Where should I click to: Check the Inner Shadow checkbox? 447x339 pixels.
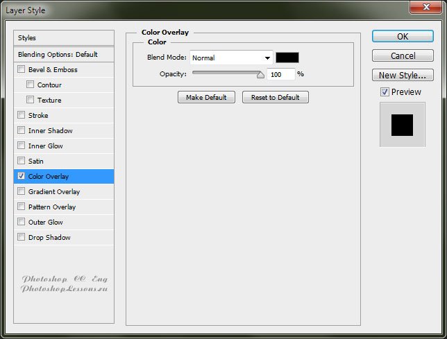click(x=22, y=130)
